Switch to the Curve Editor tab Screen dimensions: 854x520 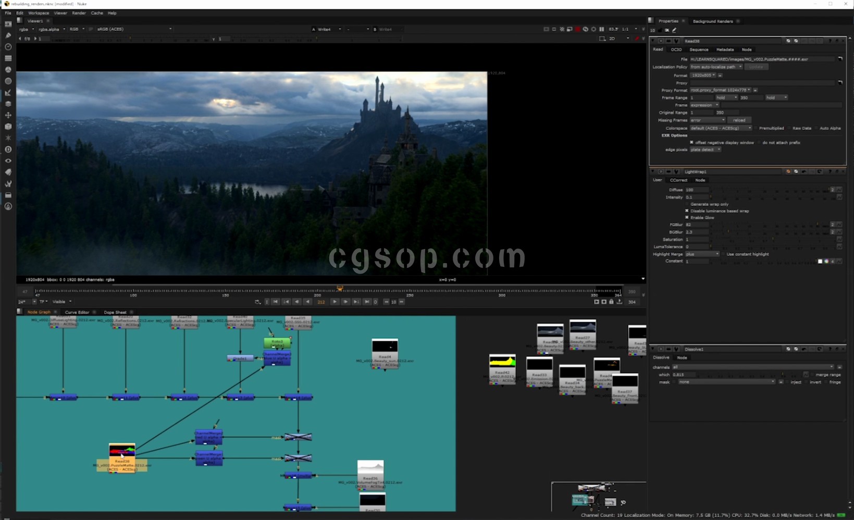coord(77,312)
